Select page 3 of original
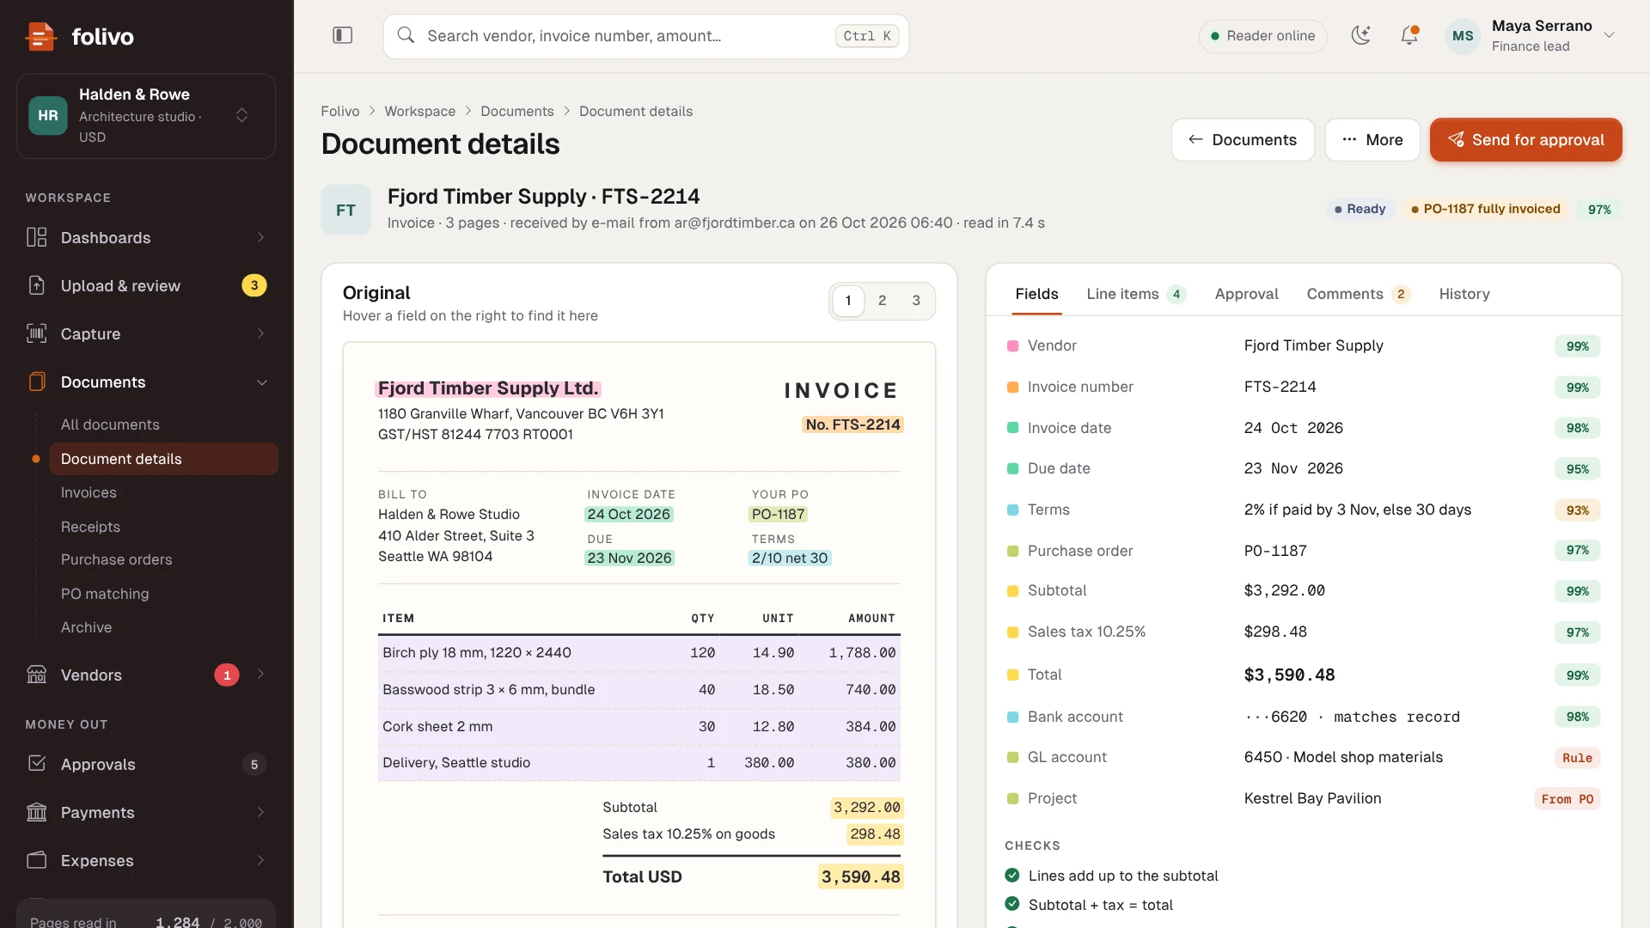 (x=916, y=301)
